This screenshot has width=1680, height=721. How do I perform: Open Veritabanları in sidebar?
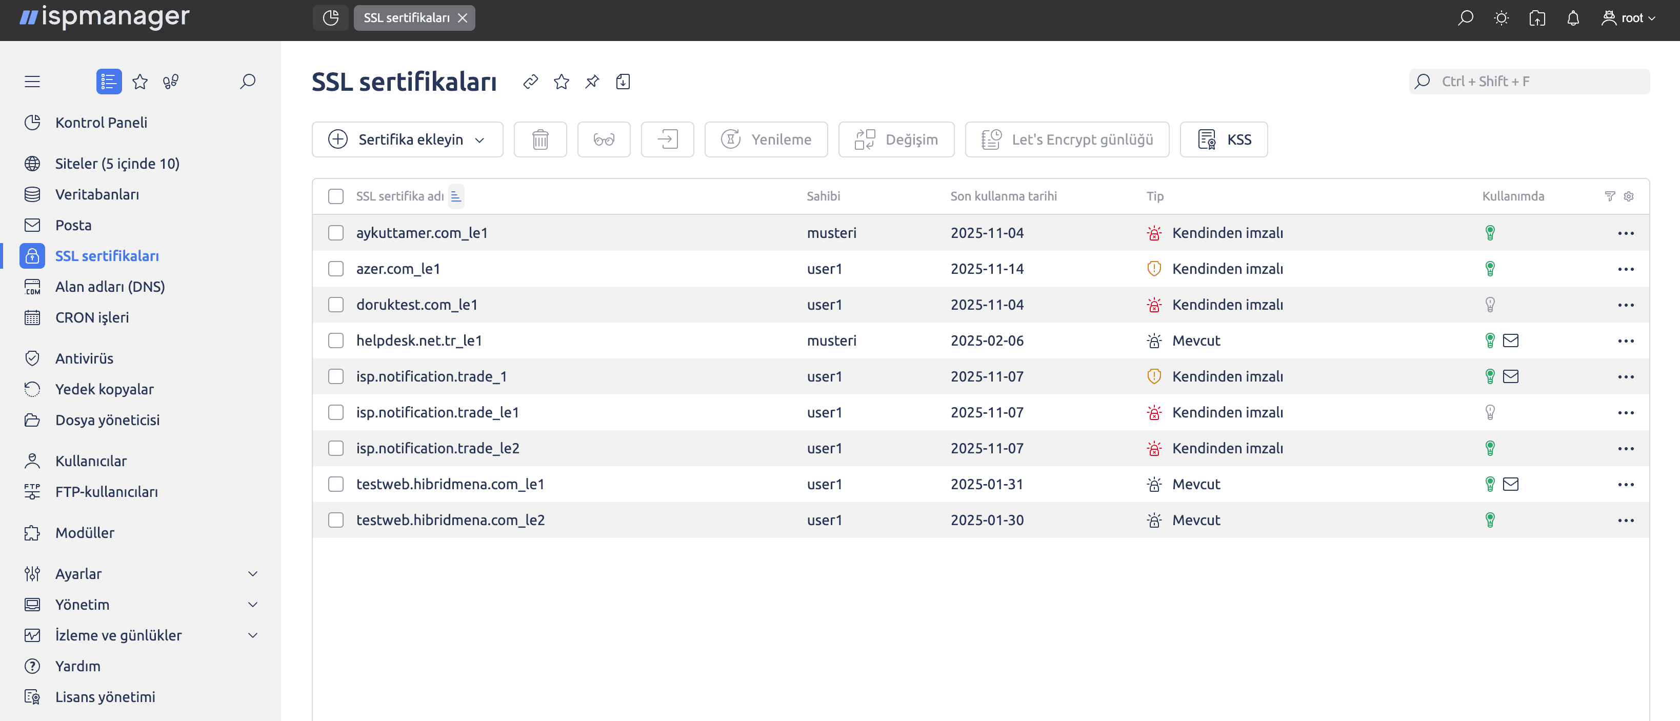97,194
